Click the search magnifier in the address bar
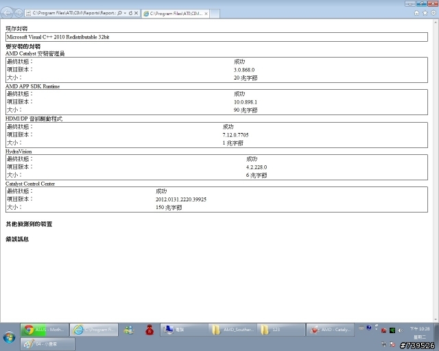This screenshot has height=351, width=439. (119, 13)
